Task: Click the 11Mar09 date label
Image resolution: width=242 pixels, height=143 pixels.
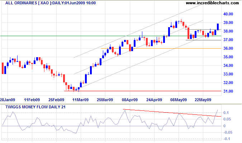Action: click(x=81, y=100)
